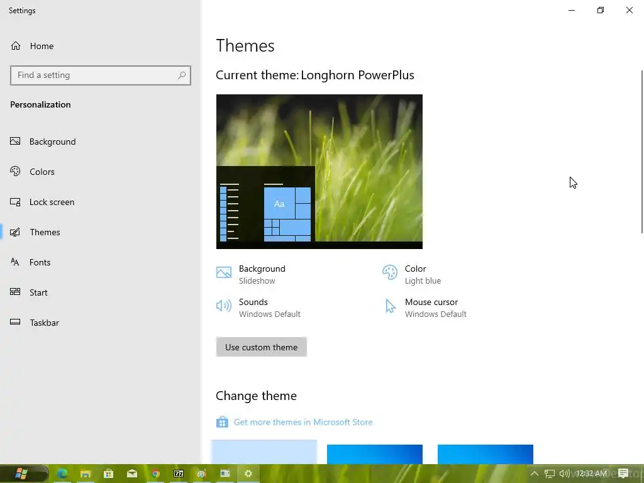
Task: Click the search magnifier icon
Action: (182, 75)
